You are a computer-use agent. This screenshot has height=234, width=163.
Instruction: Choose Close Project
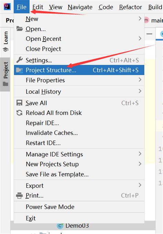[x=79, y=49]
